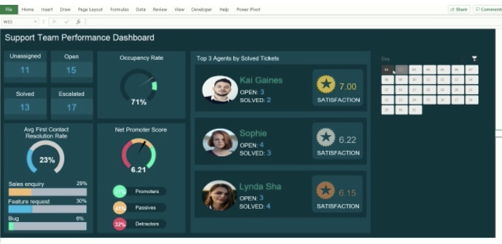Select day 31 in the slicer
The image size is (502, 244).
pos(415,110)
